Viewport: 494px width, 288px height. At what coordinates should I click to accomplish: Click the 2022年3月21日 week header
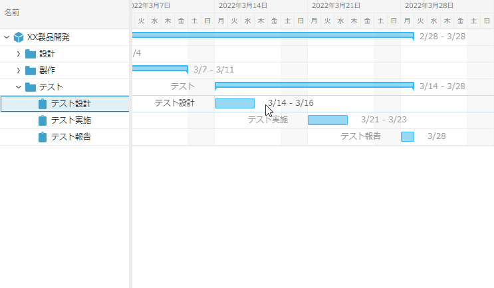click(x=336, y=5)
